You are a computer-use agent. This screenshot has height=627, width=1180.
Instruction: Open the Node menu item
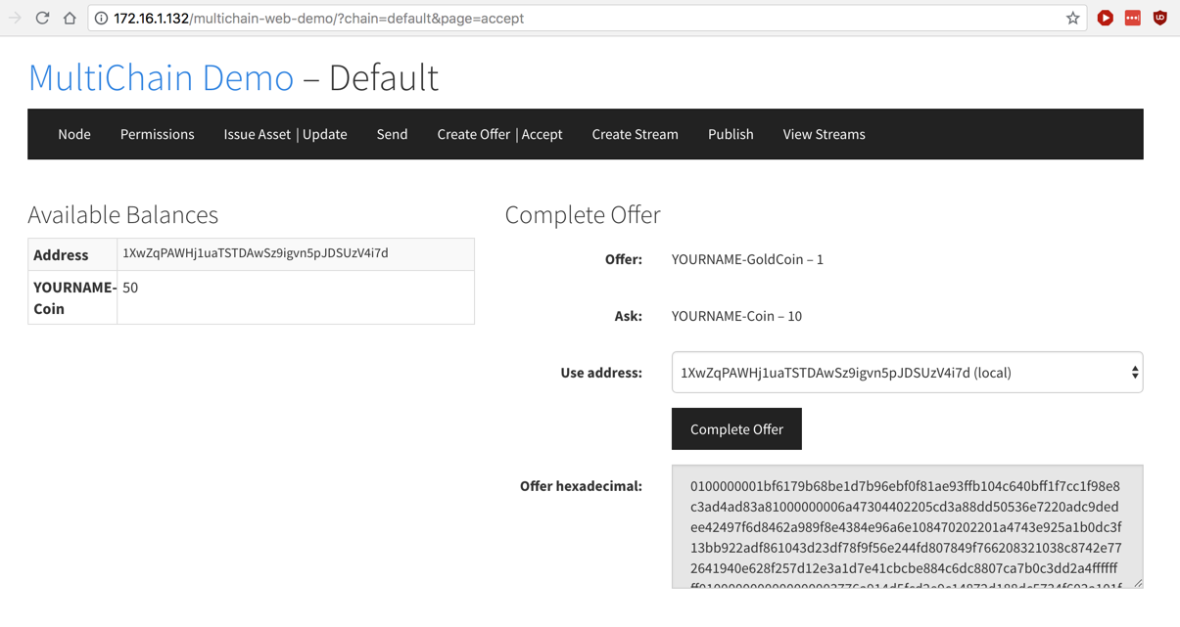[74, 134]
